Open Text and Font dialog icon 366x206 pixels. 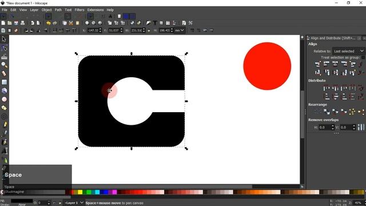point(155,23)
